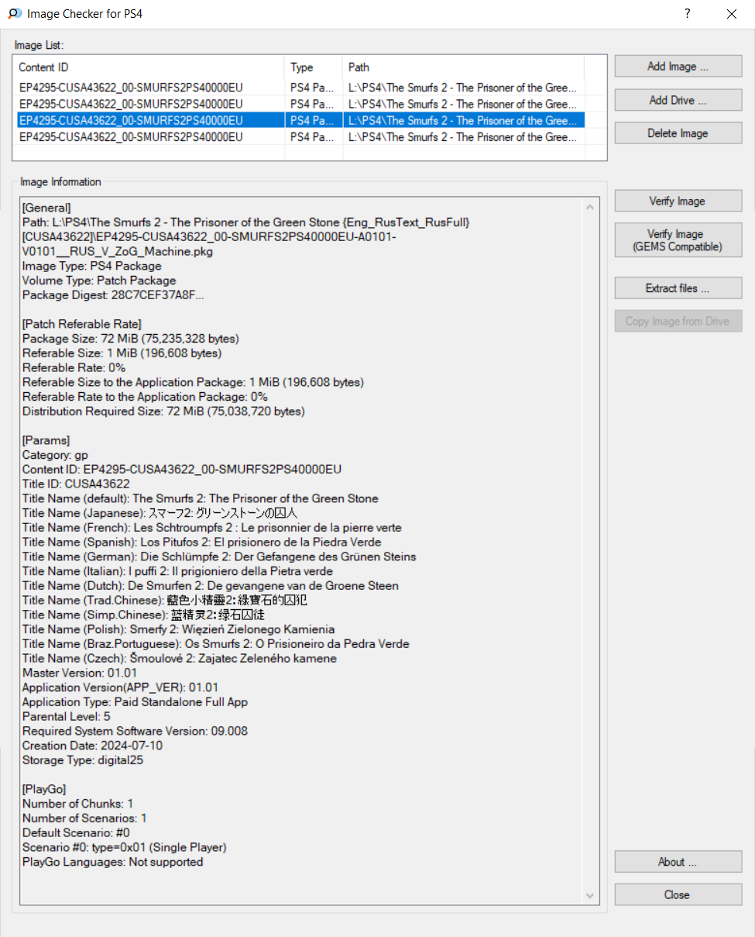Click the Add Image ... button
The width and height of the screenshot is (755, 937).
678,67
